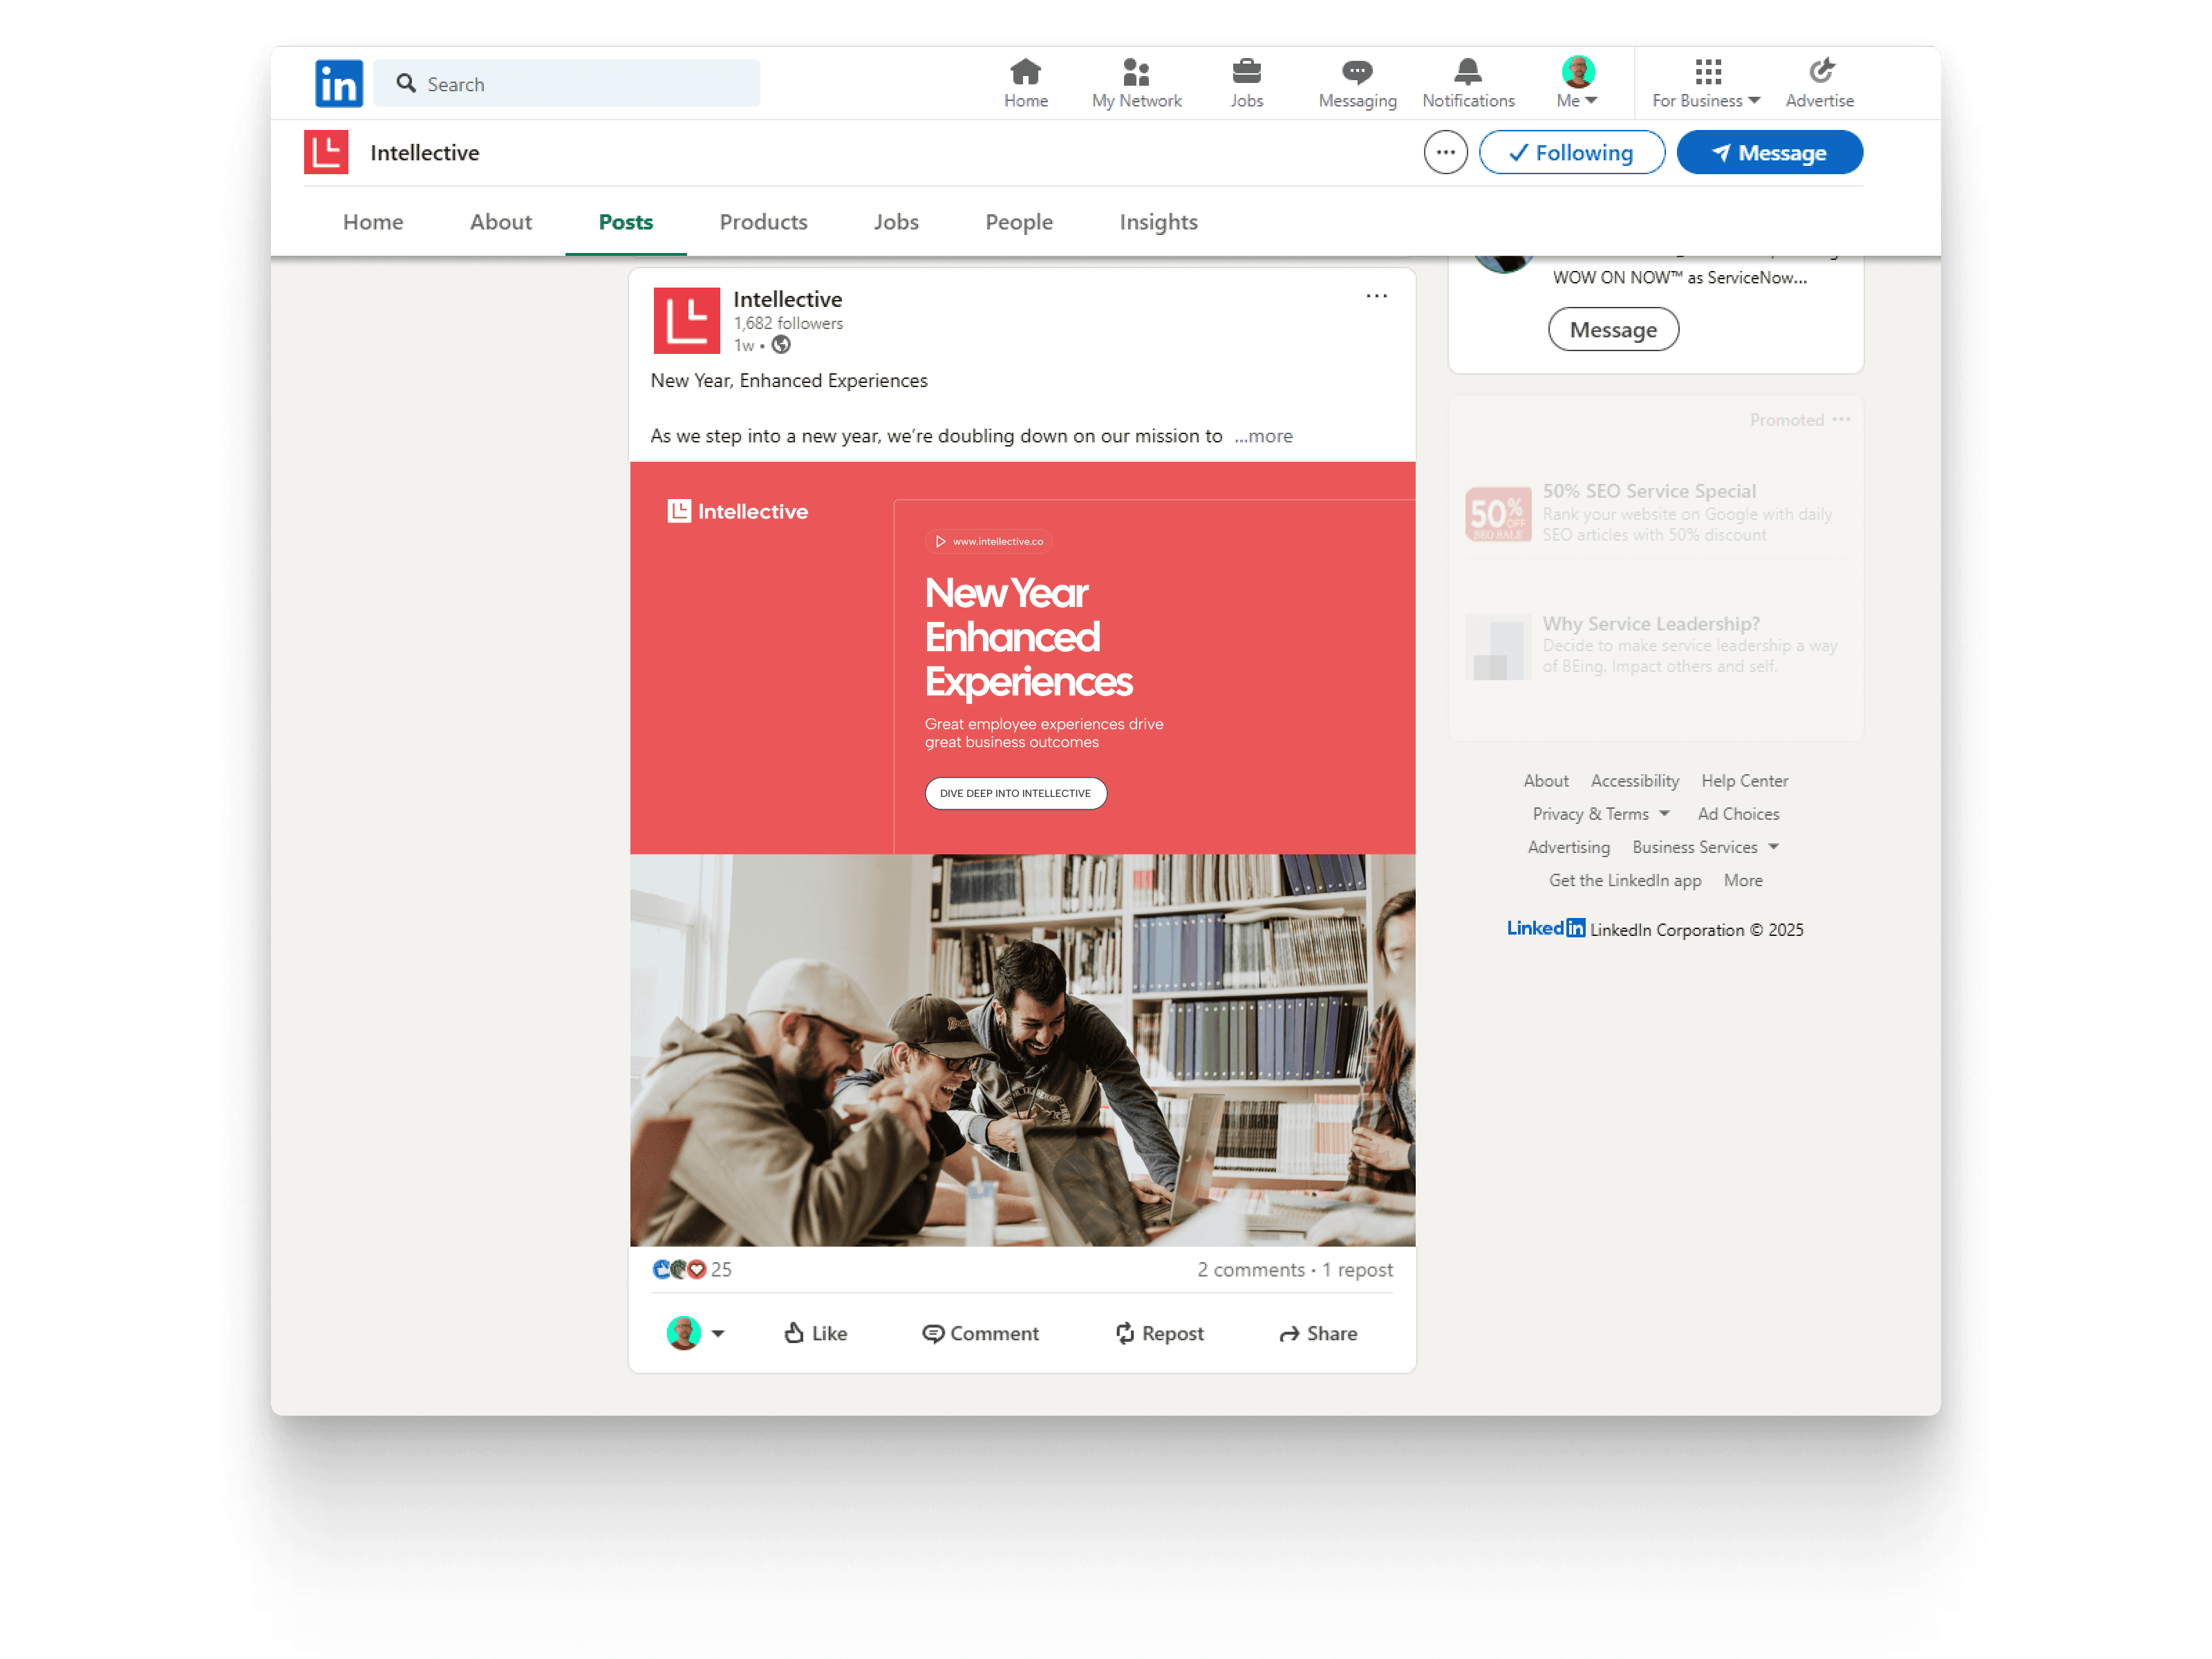
Task: Click Intellective avatar on the post
Action: 686,321
